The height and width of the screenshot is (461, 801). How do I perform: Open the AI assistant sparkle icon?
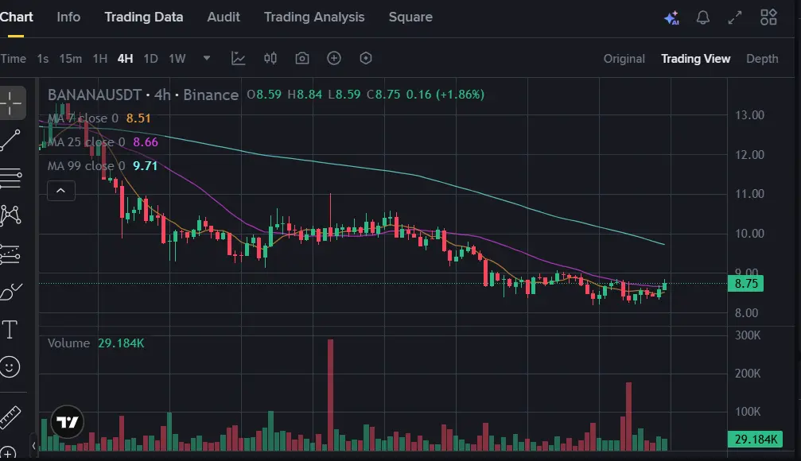click(x=671, y=17)
